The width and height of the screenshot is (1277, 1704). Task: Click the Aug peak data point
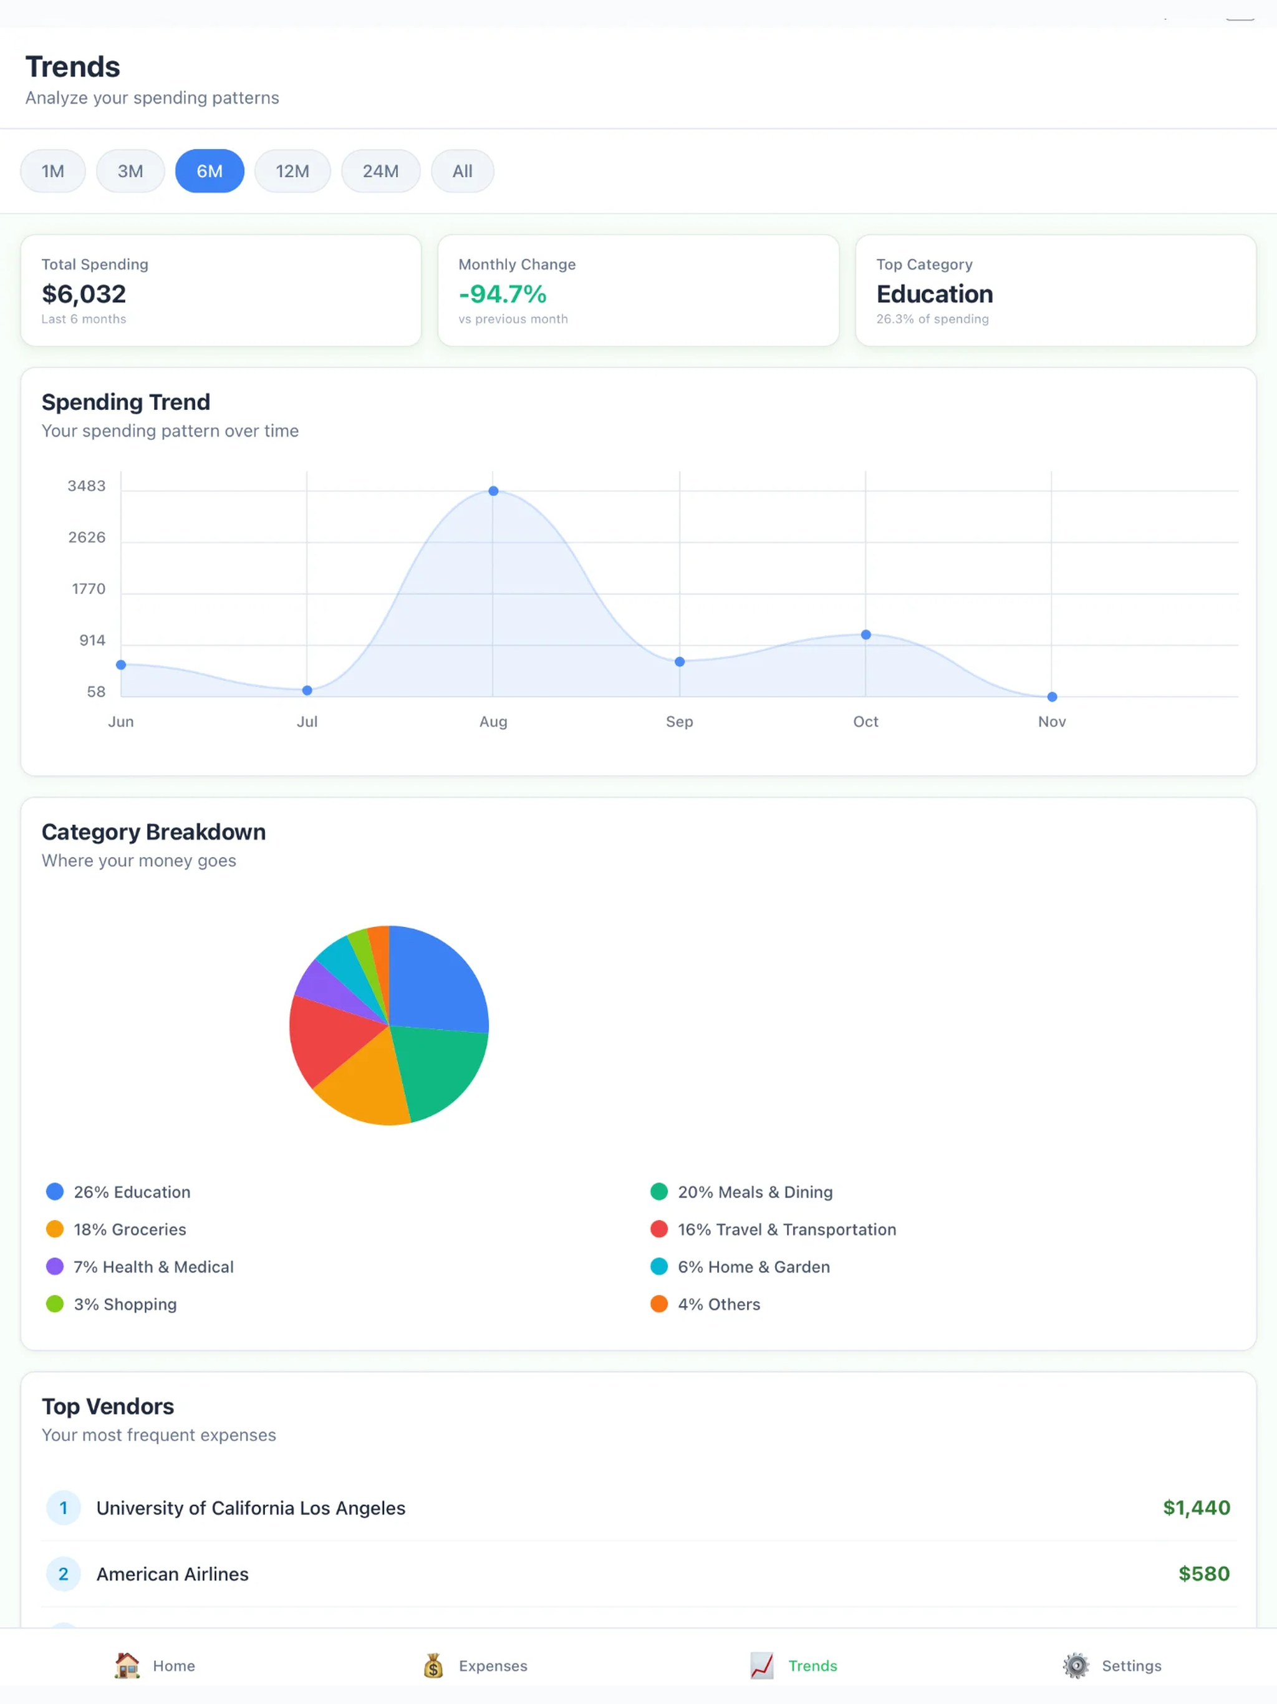[493, 491]
